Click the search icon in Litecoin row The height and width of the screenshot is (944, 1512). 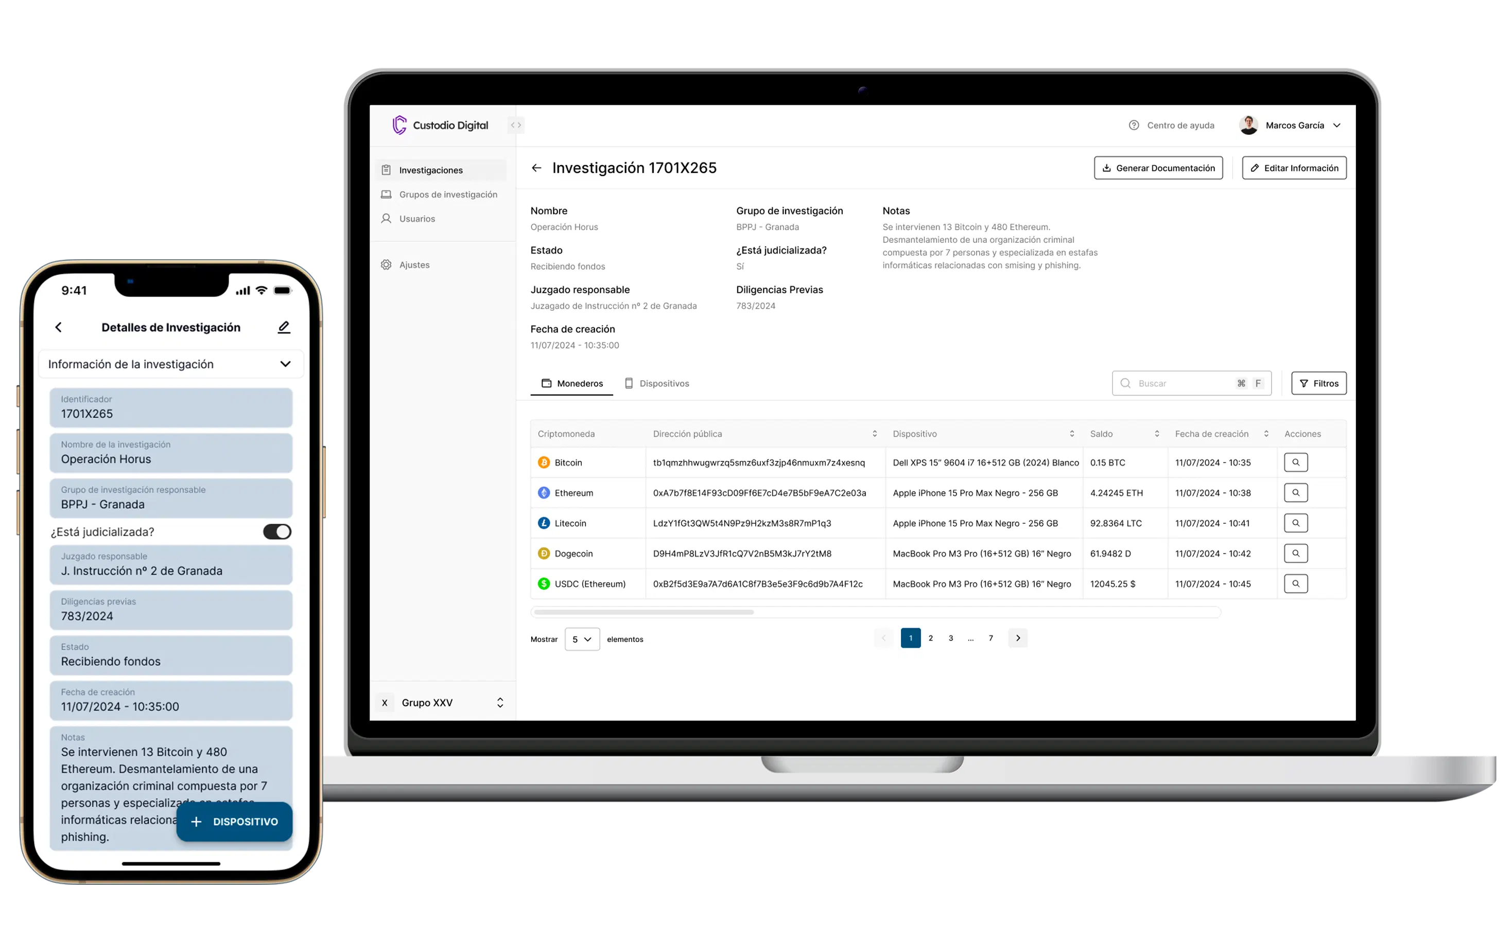[x=1296, y=523]
